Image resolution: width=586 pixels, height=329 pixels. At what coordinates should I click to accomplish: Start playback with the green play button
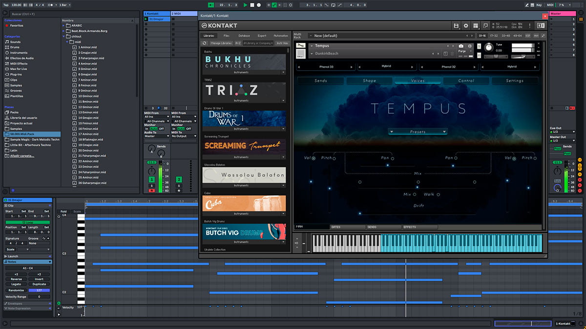[246, 5]
